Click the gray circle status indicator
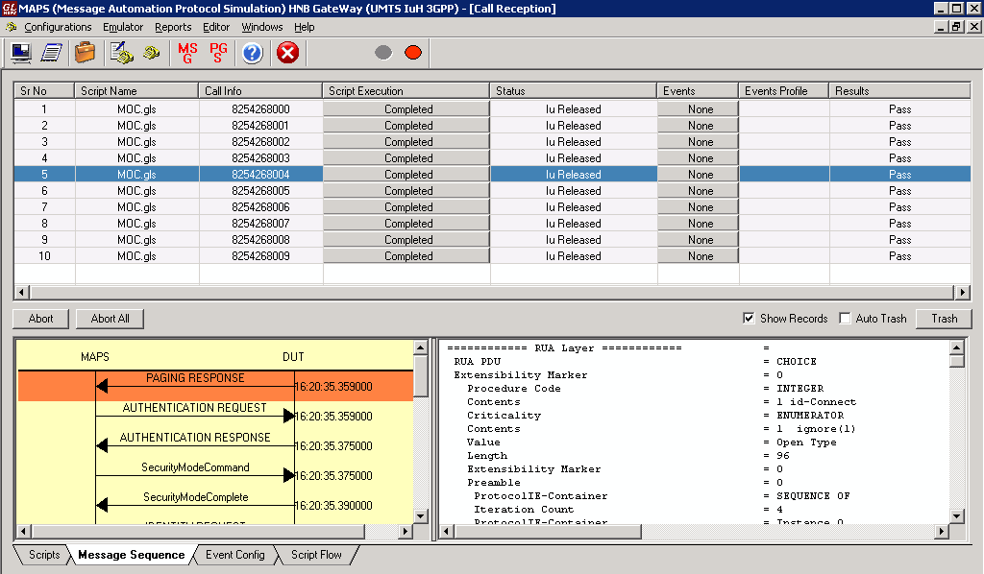The width and height of the screenshot is (984, 574). click(x=383, y=53)
